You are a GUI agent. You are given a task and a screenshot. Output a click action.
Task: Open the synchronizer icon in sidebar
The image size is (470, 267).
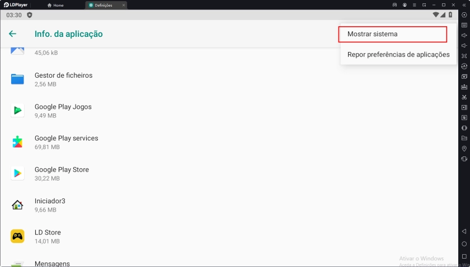(464, 117)
